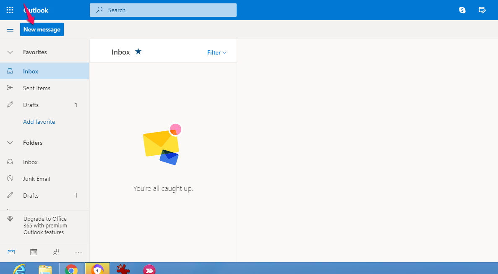Switch to the Calendar module

[x=34, y=252]
